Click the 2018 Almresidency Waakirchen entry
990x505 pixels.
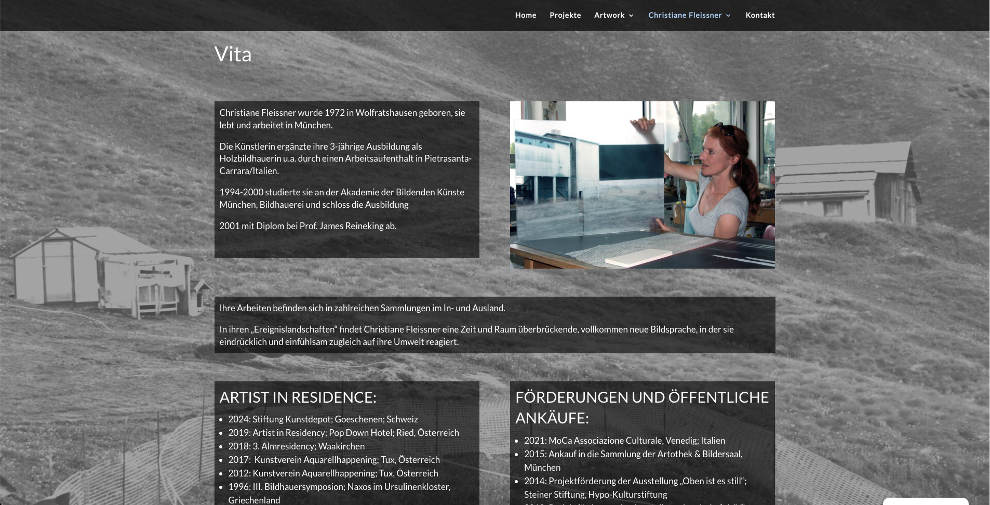[296, 446]
